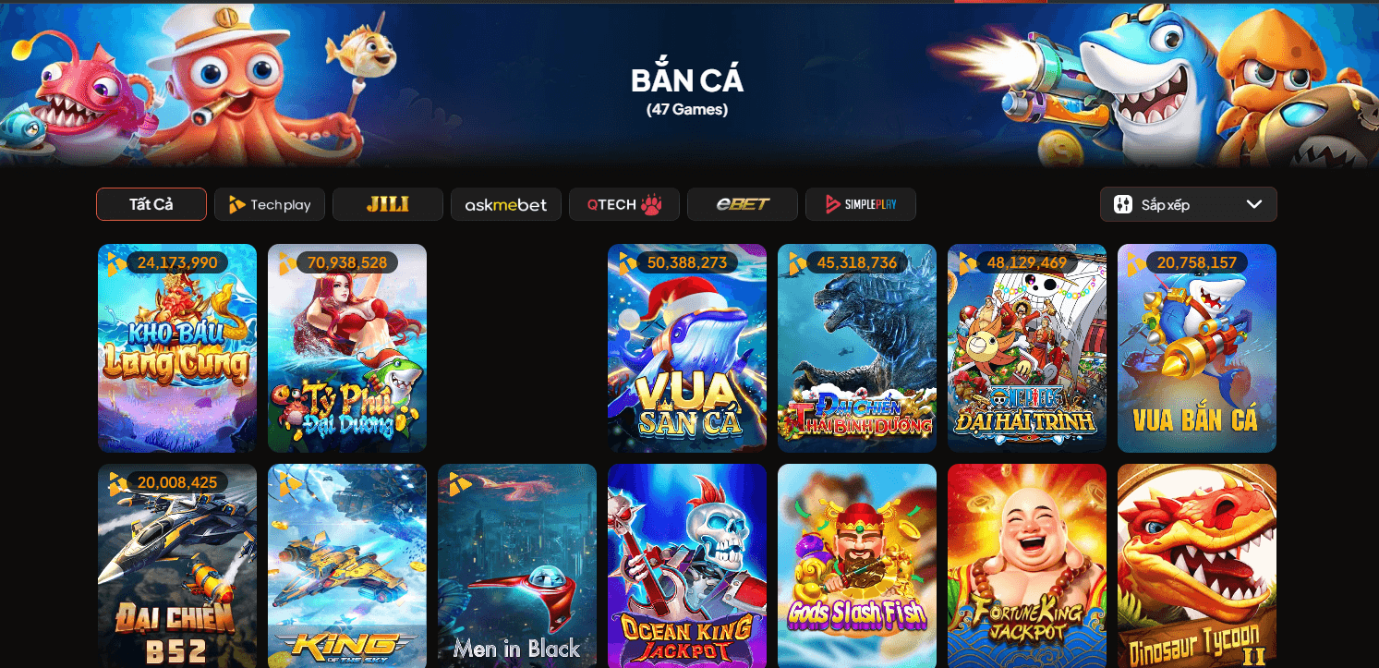Open the Đại Hải Trình game tile
The image size is (1379, 668).
pos(1027,348)
